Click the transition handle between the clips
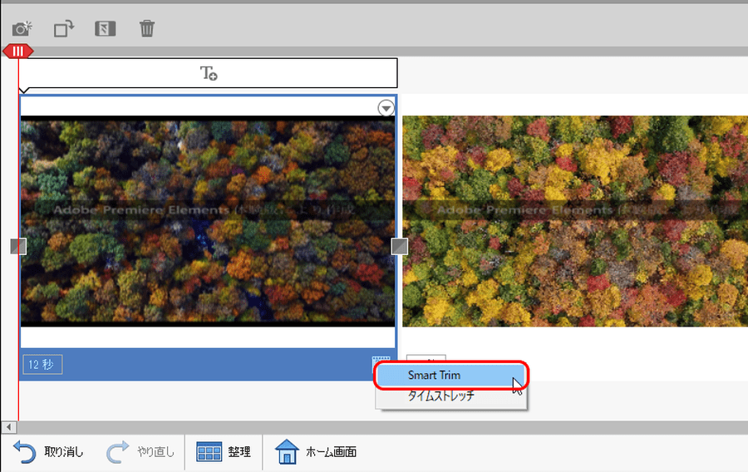Screen dimensions: 748x472 pyautogui.click(x=399, y=247)
